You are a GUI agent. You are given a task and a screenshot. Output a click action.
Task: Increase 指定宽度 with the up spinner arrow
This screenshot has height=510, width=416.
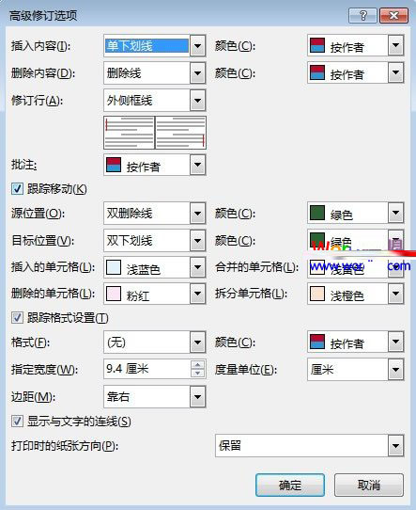pos(197,365)
